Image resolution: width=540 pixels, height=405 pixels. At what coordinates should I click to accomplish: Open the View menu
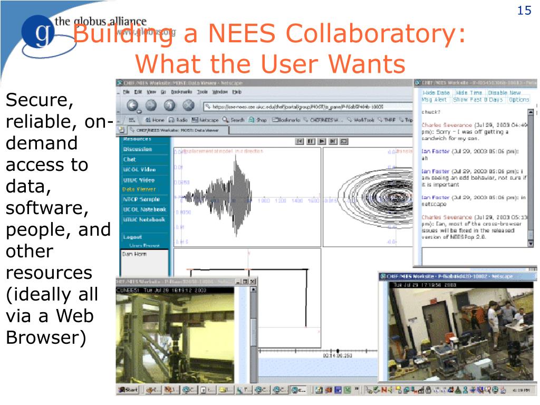[151, 92]
